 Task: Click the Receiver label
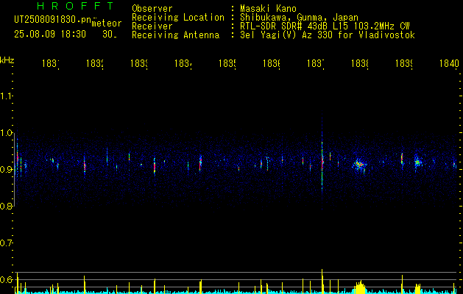coord(152,26)
